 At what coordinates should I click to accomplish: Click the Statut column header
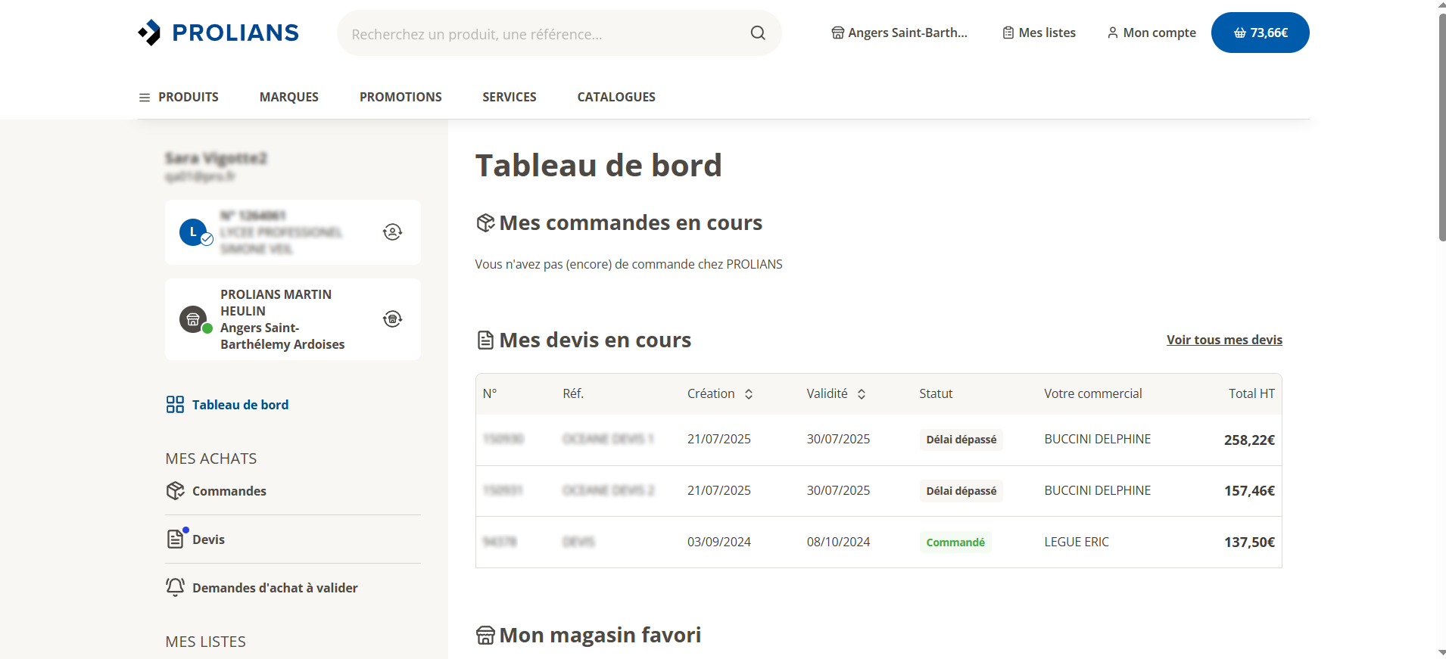pos(936,393)
